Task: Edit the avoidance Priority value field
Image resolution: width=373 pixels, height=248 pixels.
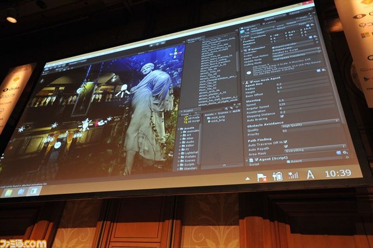Action: [311, 128]
